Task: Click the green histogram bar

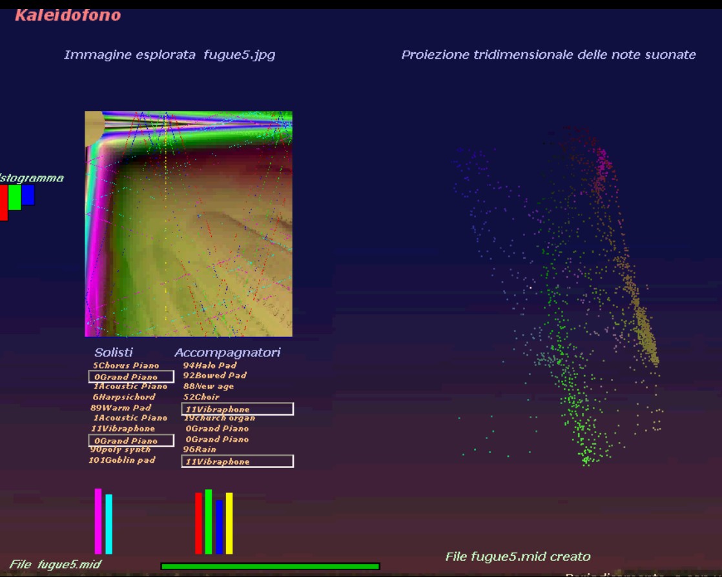Action: coord(15,197)
